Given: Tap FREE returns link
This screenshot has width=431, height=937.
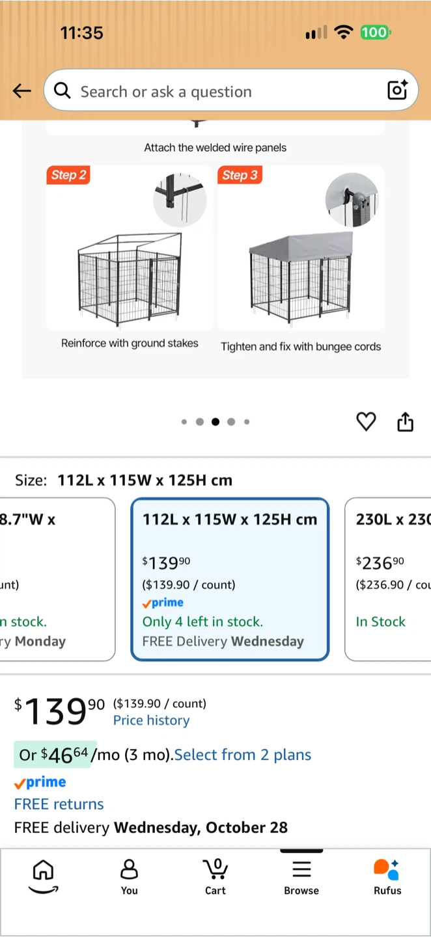Looking at the screenshot, I should pos(59,804).
